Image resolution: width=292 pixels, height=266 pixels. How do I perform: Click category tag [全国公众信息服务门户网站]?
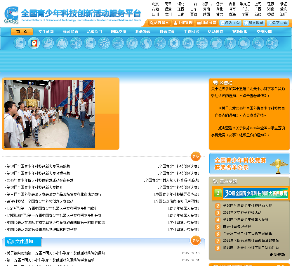(177, 201)
